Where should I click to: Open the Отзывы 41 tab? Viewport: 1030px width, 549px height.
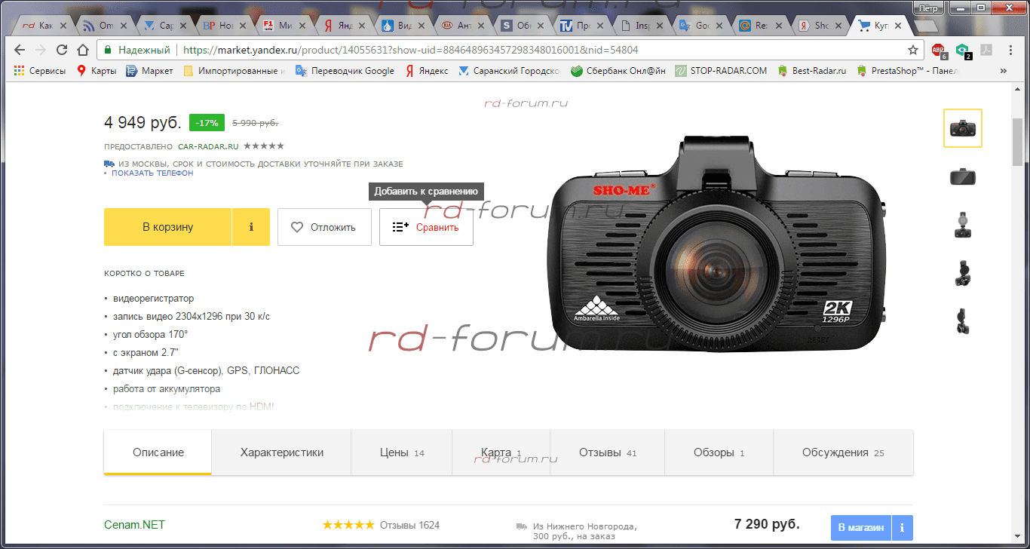[x=608, y=452]
